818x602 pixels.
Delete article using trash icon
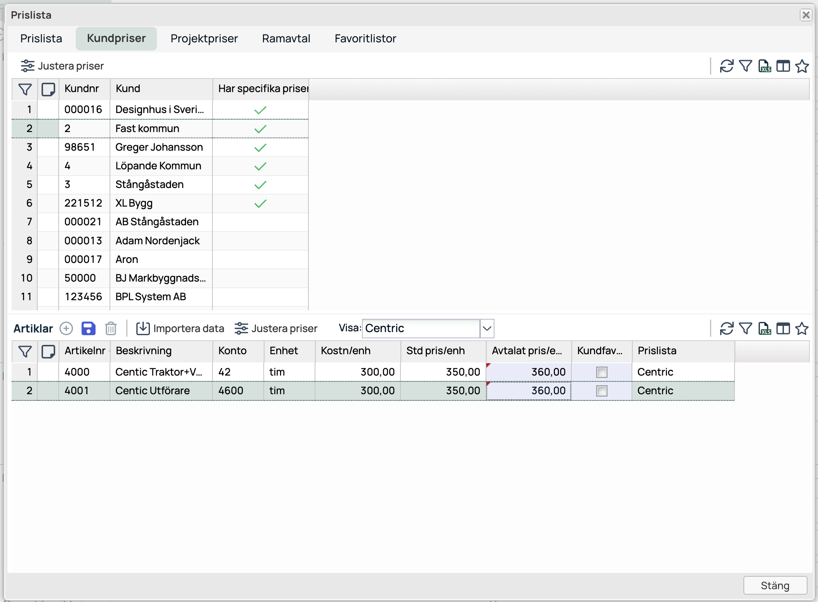(x=111, y=329)
